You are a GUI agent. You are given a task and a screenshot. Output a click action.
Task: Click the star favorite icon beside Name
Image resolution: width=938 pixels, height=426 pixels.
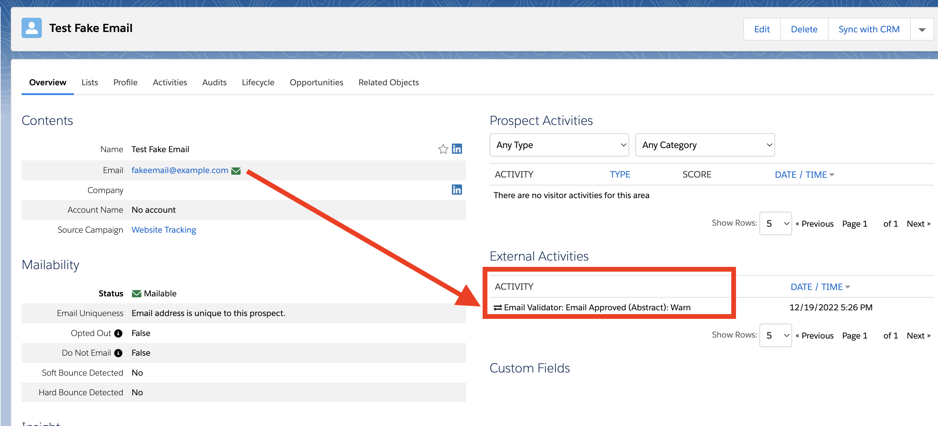pyautogui.click(x=443, y=149)
